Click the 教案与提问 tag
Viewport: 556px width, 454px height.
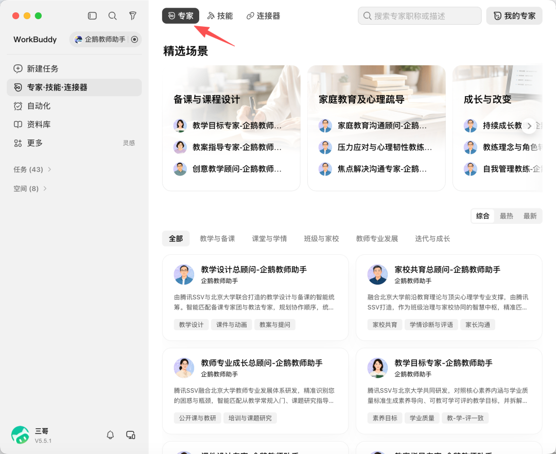(x=275, y=325)
